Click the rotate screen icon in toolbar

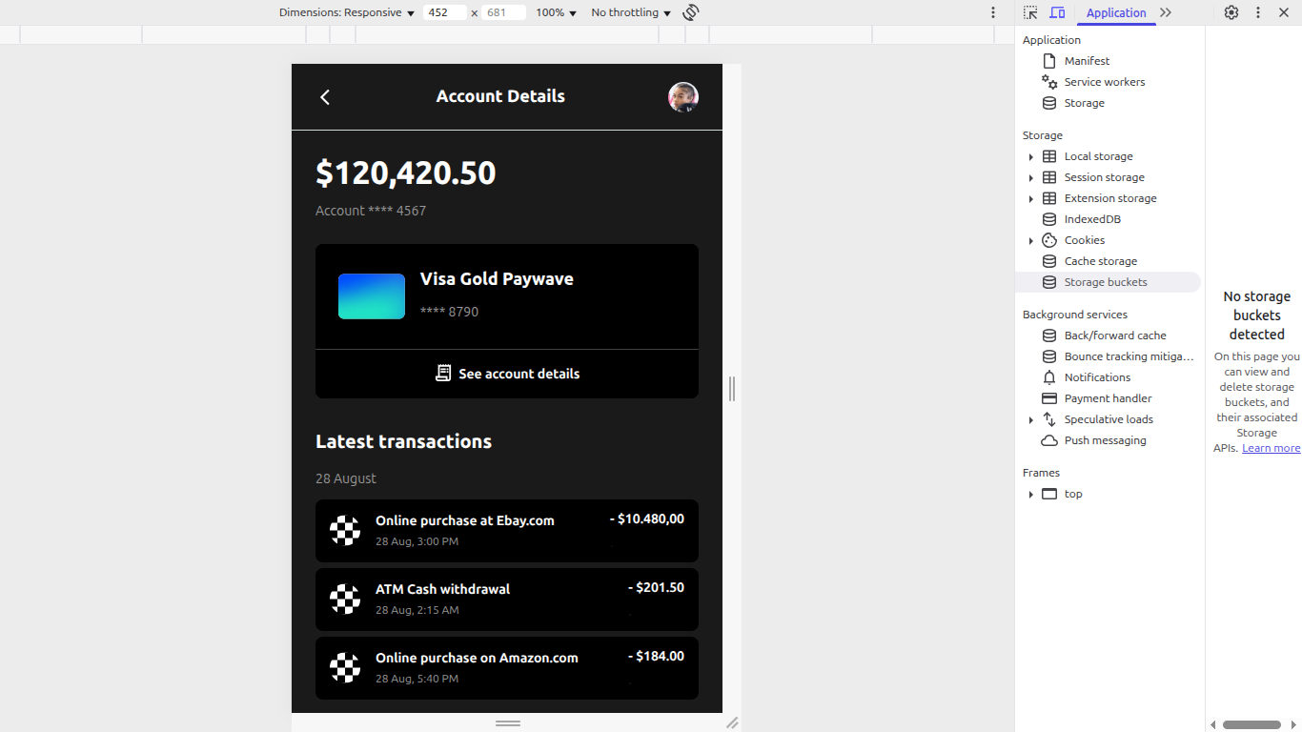(x=691, y=12)
